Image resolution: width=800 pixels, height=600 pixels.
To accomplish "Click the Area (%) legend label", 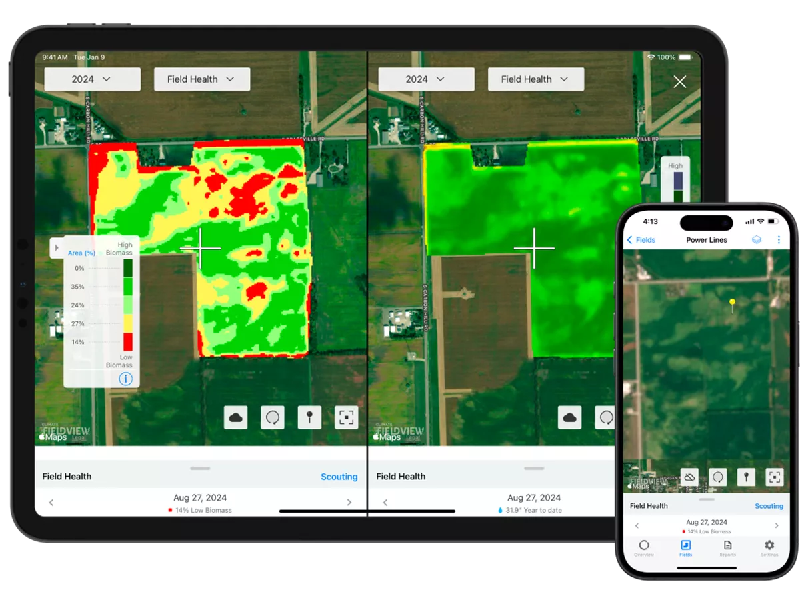I will coord(81,253).
